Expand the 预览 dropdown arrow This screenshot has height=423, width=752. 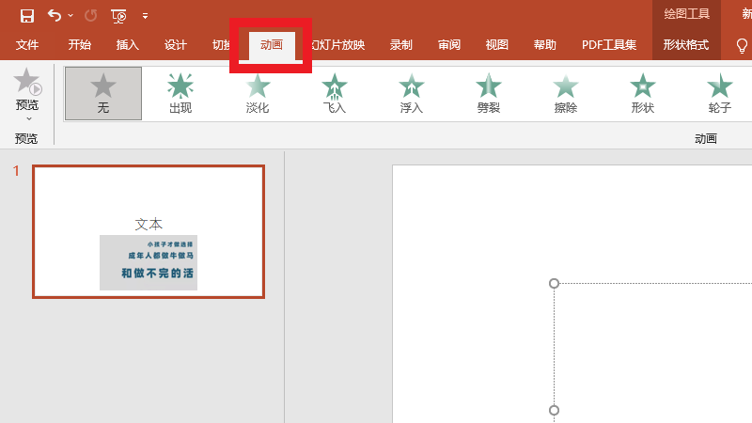tap(27, 118)
